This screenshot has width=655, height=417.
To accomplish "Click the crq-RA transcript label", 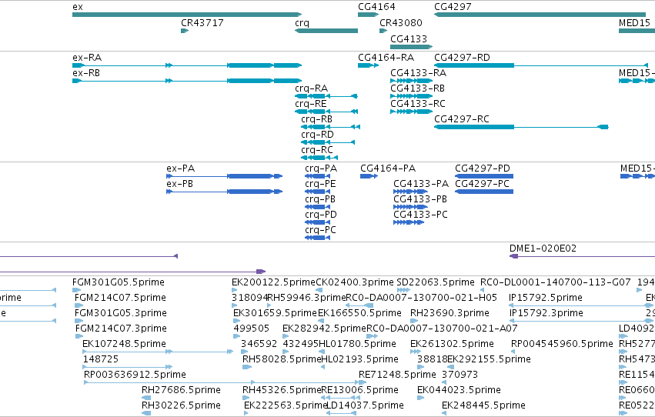I will tap(311, 88).
